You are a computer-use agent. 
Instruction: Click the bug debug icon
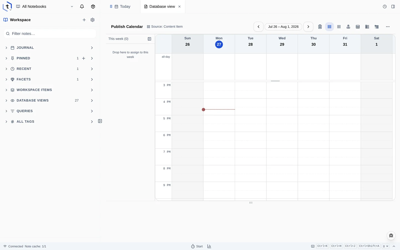click(391, 236)
